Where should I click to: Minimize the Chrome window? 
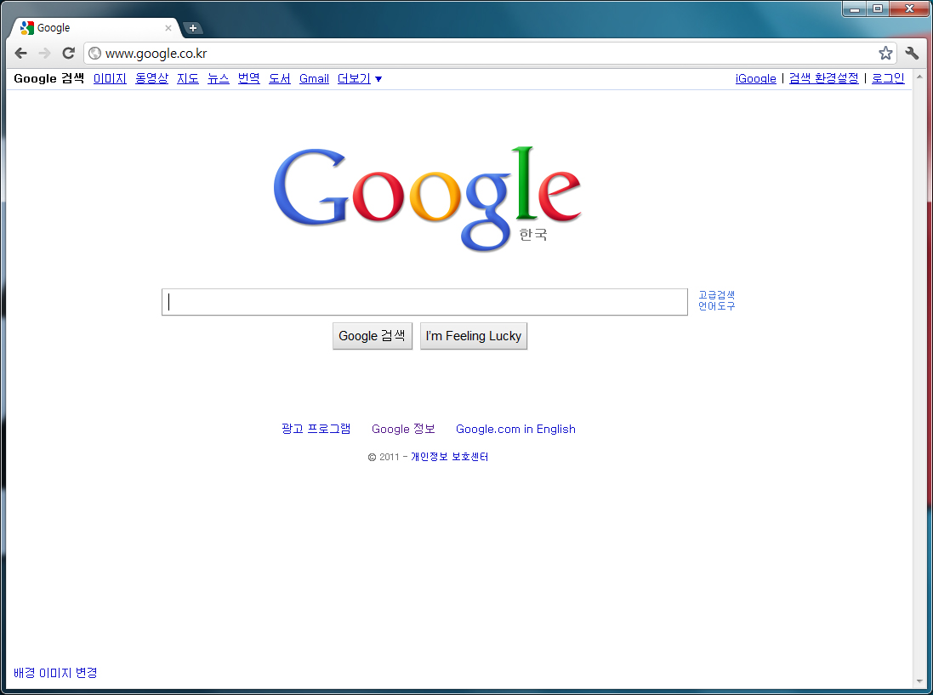[855, 9]
